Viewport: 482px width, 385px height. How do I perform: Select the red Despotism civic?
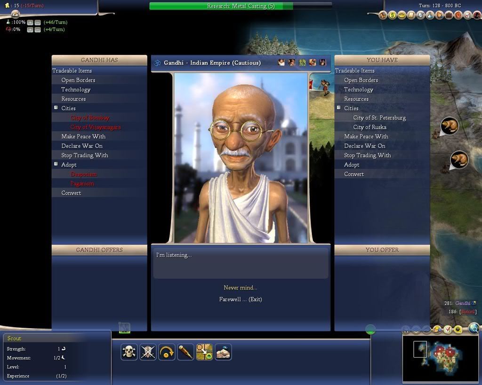pyautogui.click(x=84, y=174)
